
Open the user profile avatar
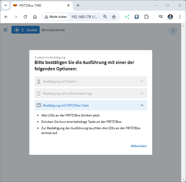pyautogui.click(x=170, y=17)
